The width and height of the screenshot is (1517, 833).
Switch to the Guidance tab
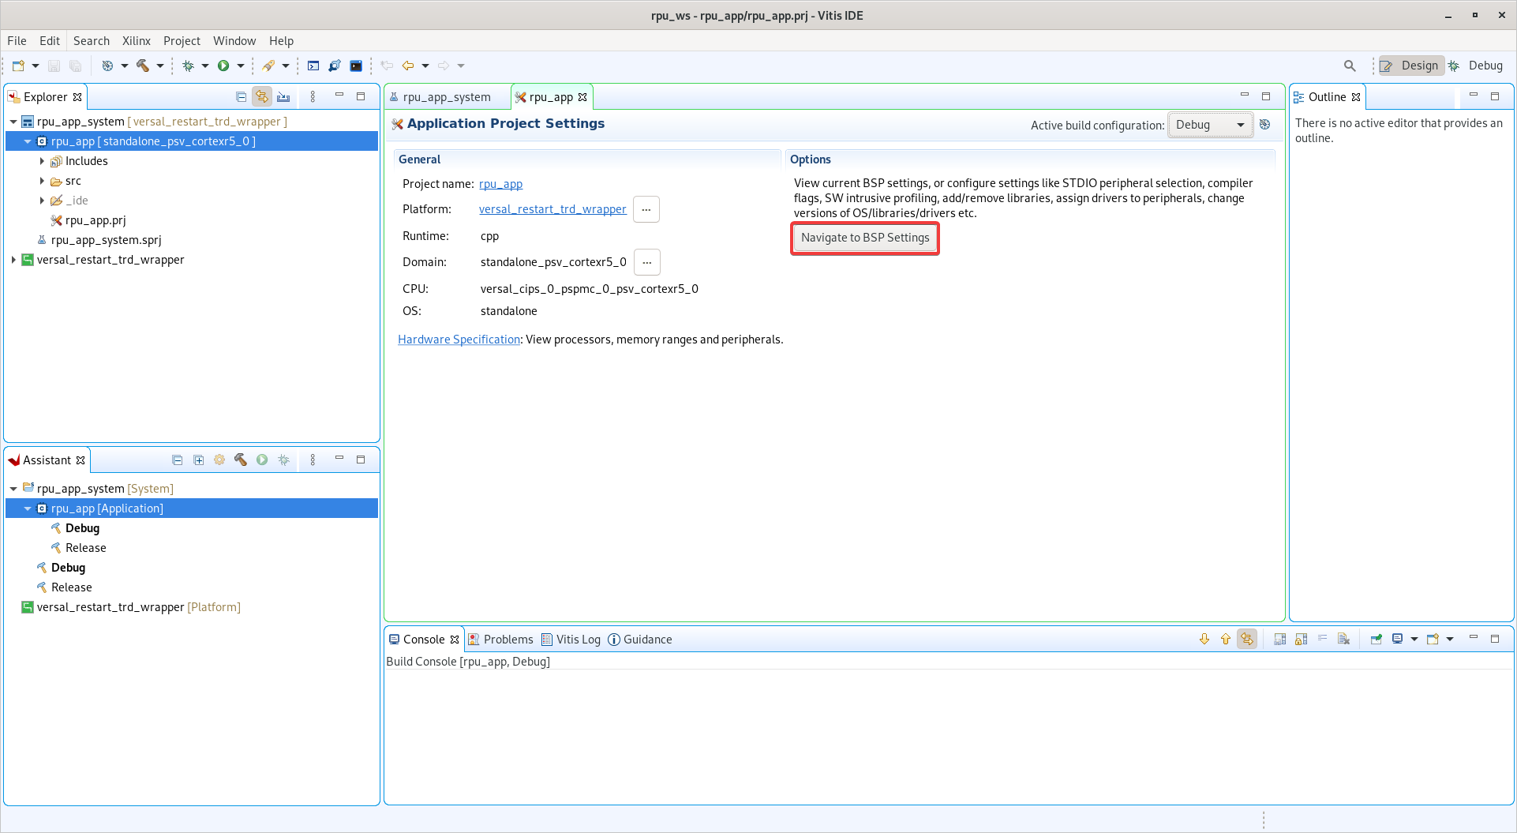pos(640,640)
